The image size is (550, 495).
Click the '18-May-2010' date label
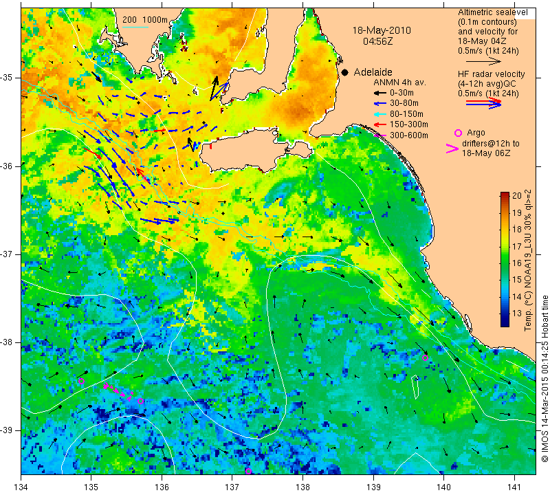[x=382, y=30]
